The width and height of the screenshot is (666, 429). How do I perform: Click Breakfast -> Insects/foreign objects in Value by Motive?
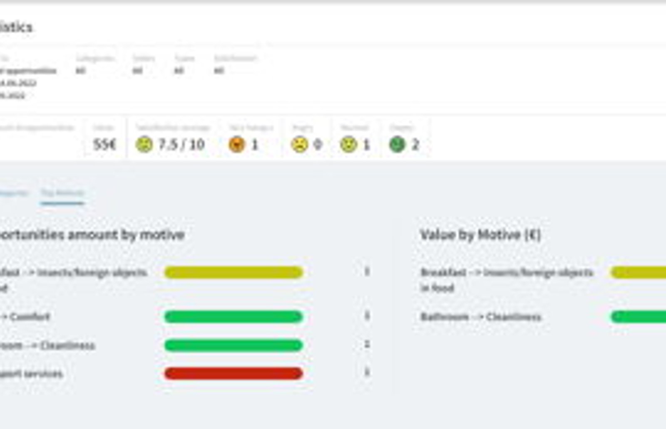(507, 280)
